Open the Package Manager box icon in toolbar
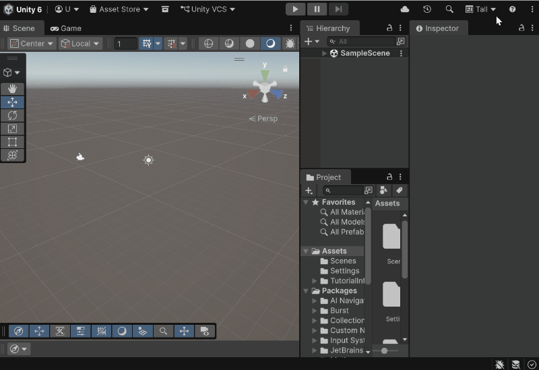Image resolution: width=539 pixels, height=370 pixels. [165, 9]
